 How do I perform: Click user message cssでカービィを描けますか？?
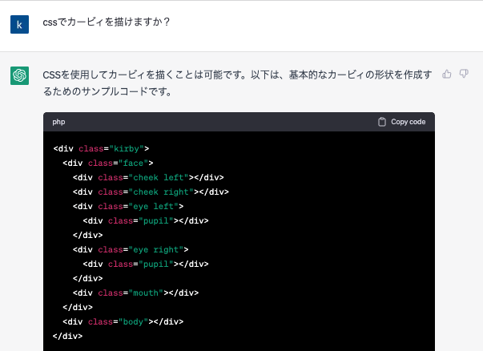click(107, 22)
